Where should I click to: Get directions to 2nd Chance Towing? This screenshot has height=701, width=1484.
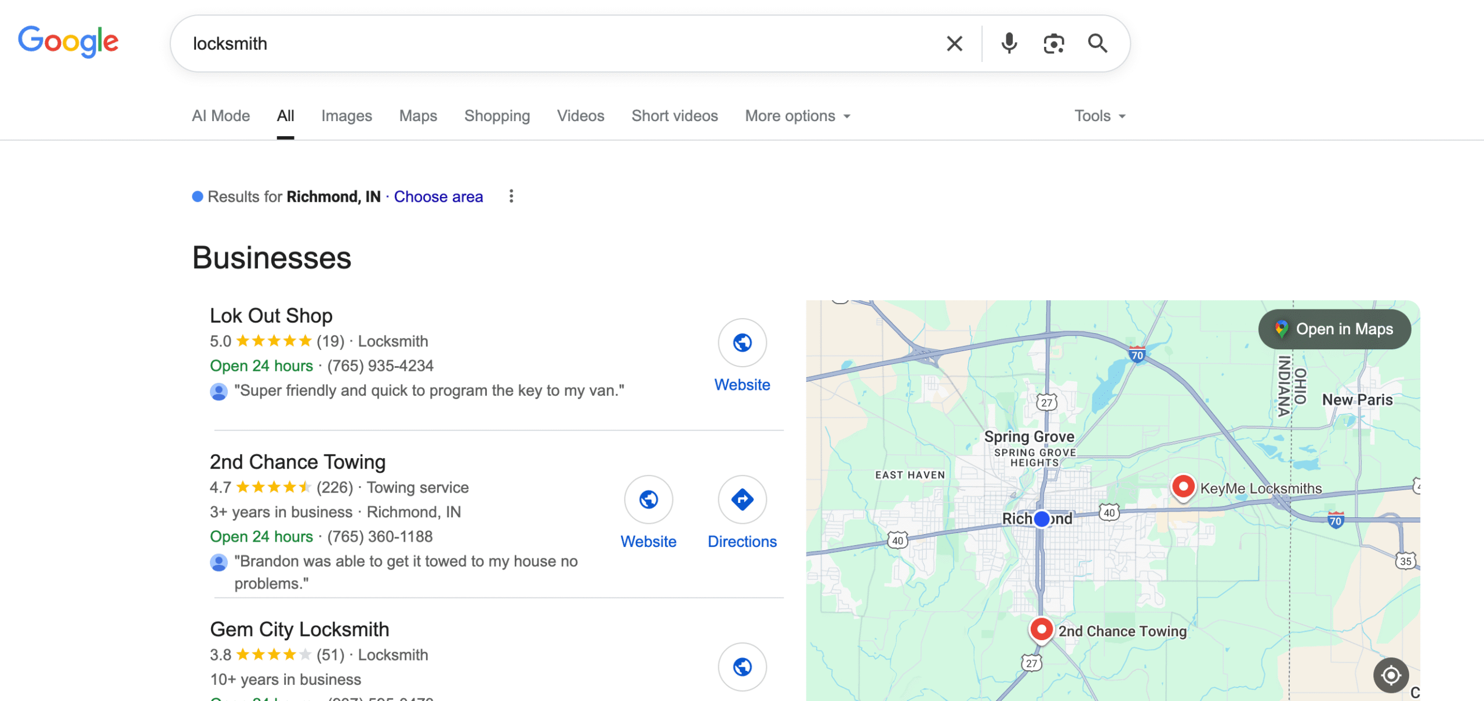742,499
